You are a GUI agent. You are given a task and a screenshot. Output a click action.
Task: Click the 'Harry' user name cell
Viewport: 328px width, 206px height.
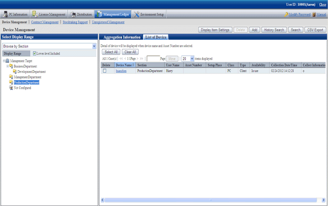click(174, 71)
